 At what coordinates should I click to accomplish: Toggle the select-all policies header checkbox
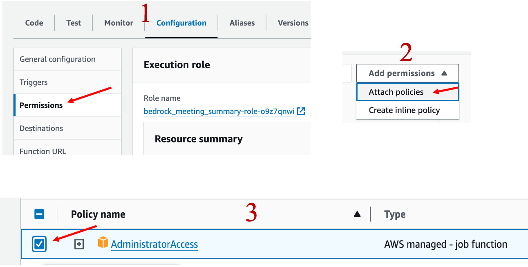(x=39, y=214)
